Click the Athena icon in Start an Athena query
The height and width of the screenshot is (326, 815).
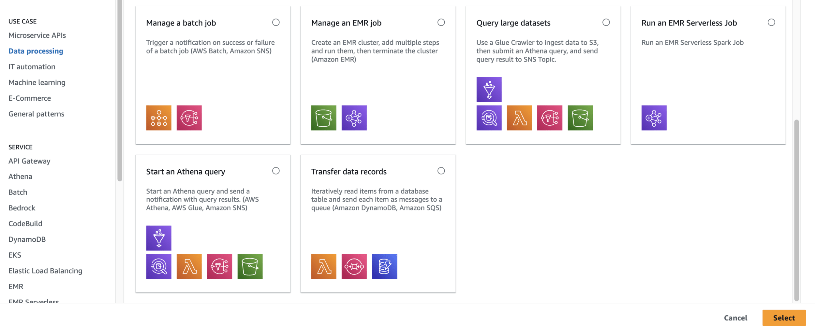(159, 266)
